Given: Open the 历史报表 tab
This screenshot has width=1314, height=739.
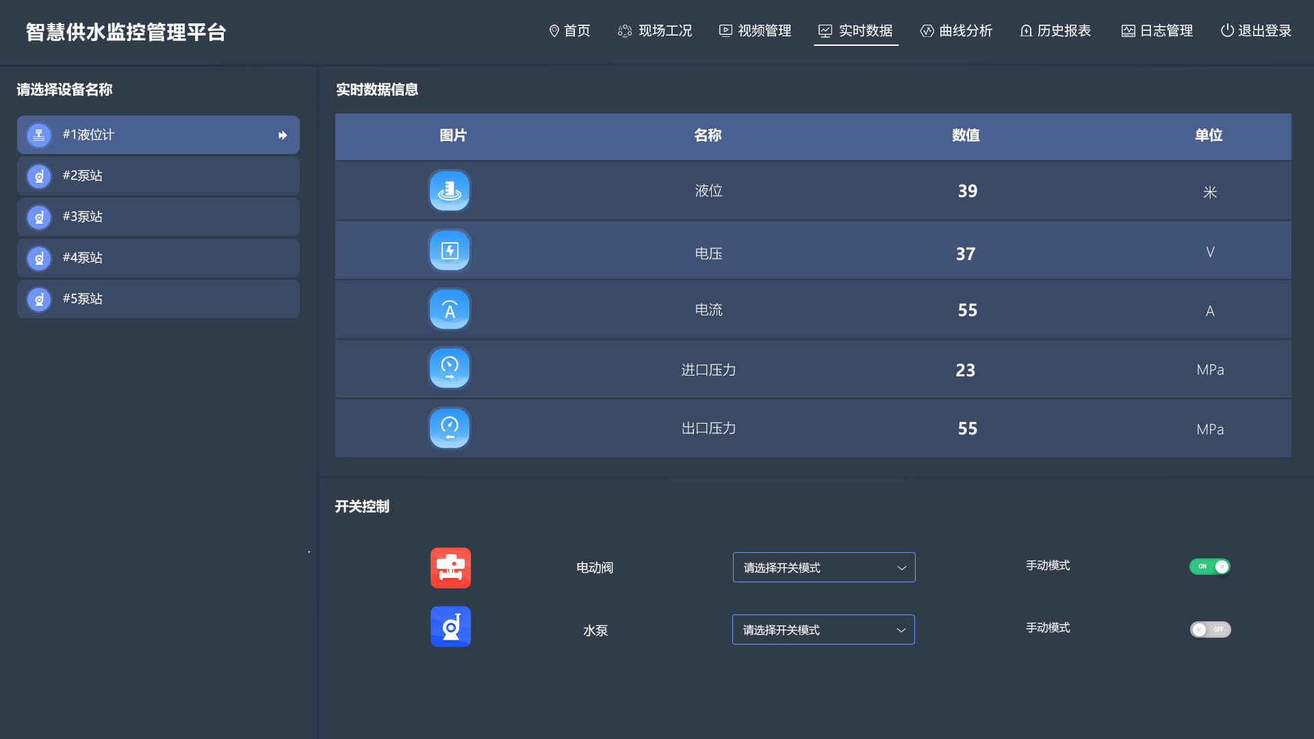Looking at the screenshot, I should (1055, 31).
